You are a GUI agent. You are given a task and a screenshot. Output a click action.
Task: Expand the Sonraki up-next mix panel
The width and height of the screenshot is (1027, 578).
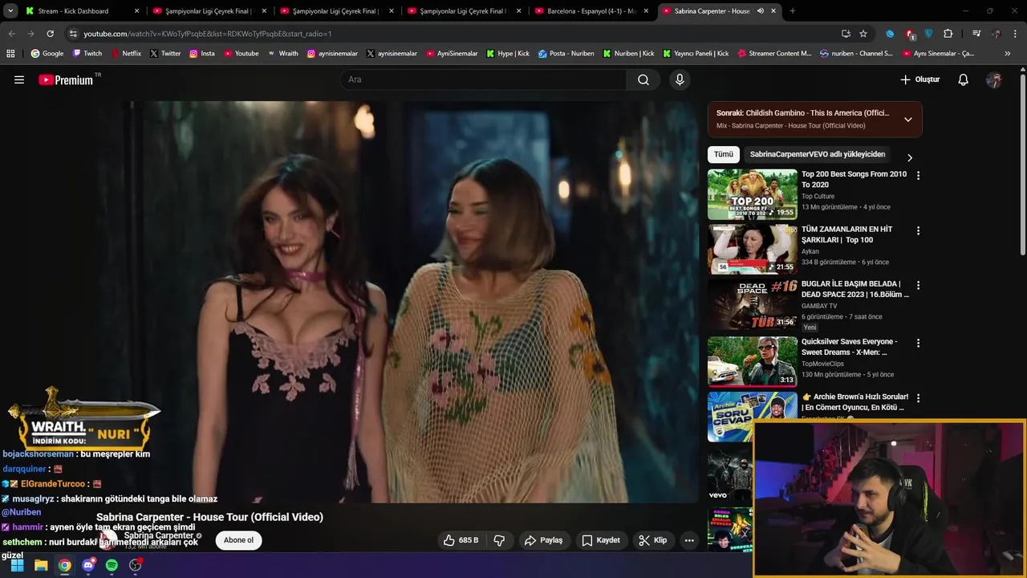pyautogui.click(x=907, y=120)
